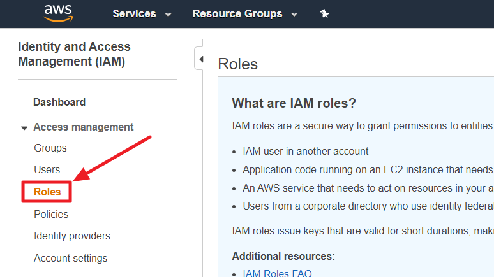Open Identity providers section
This screenshot has height=277, width=494.
[72, 236]
